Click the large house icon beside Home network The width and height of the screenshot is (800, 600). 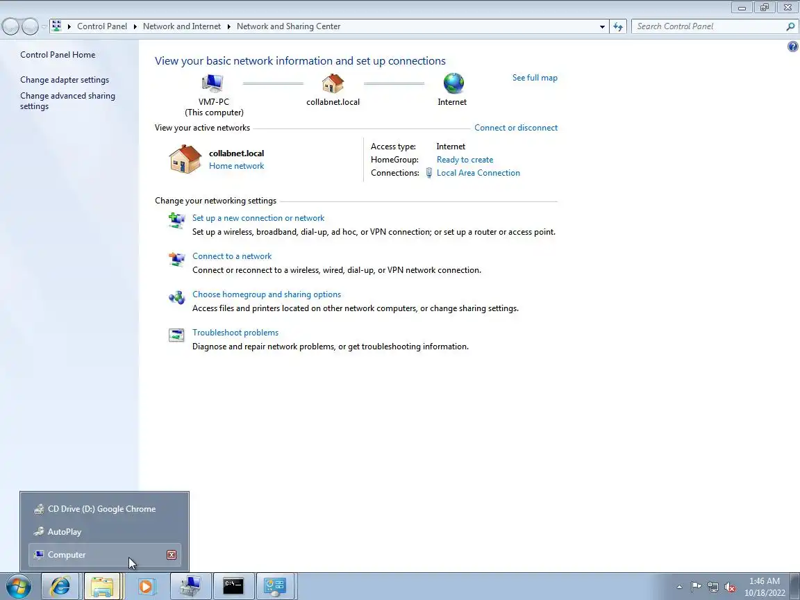[185, 159]
